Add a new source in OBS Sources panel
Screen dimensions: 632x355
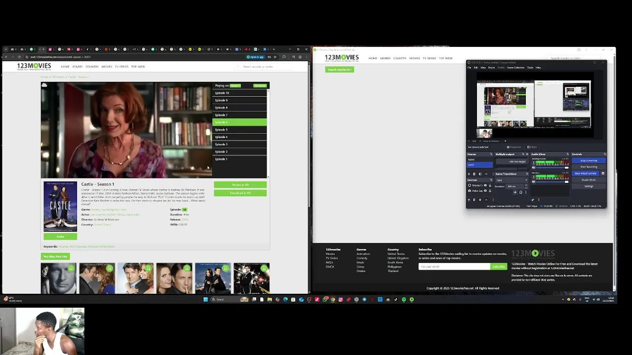tap(469, 200)
